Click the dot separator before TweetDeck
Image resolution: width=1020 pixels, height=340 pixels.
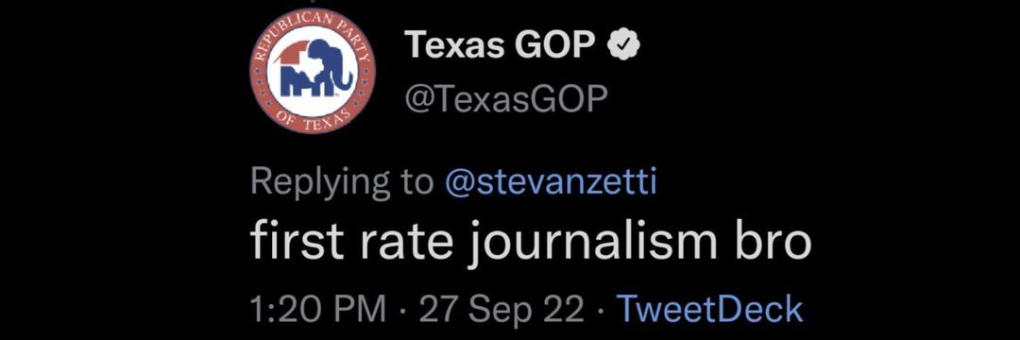599,309
